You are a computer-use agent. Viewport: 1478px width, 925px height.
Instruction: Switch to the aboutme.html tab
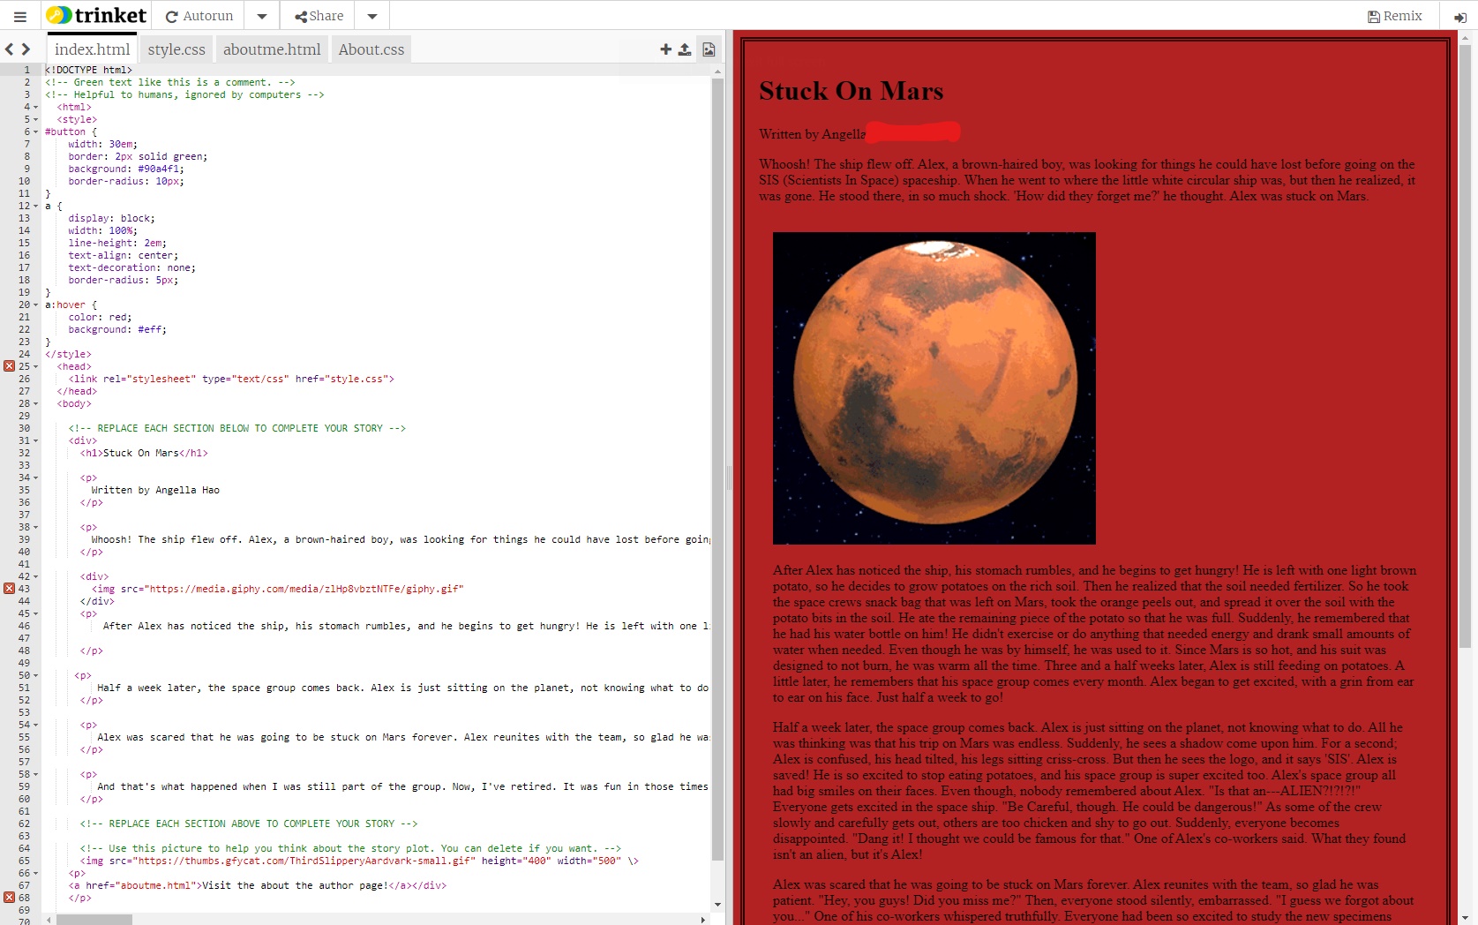[271, 49]
